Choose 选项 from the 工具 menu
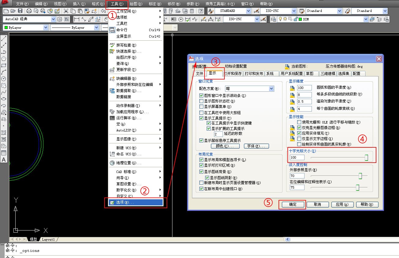The width and height of the screenshot is (399, 258). (136, 202)
